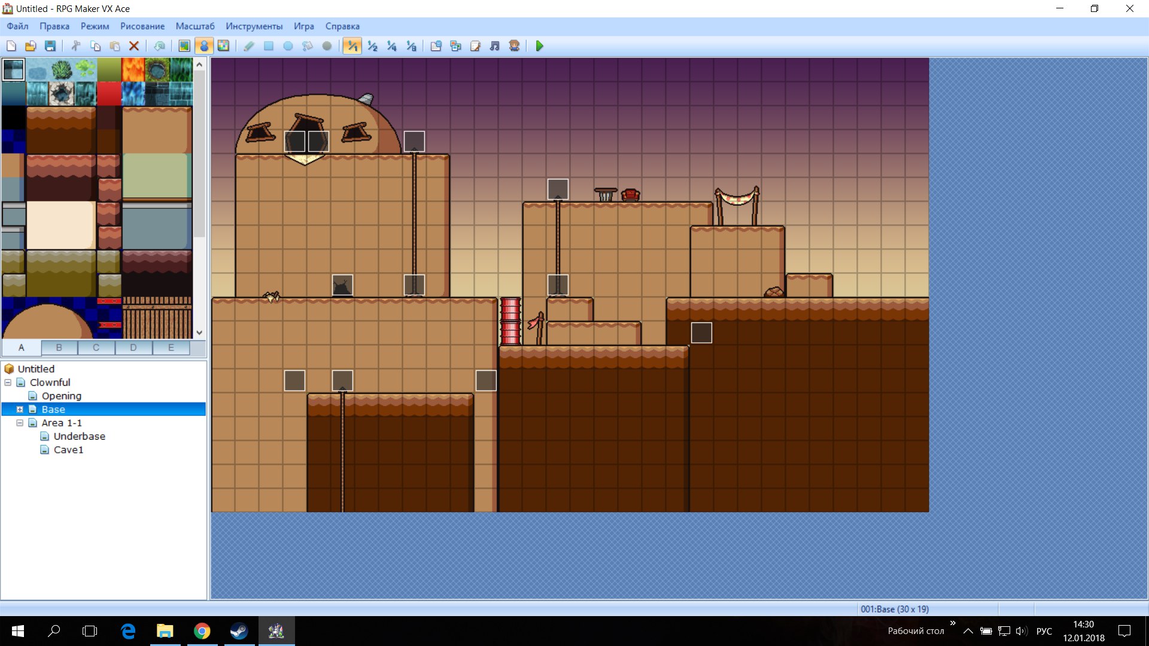
Task: Open the Инструменты menu
Action: (x=254, y=26)
